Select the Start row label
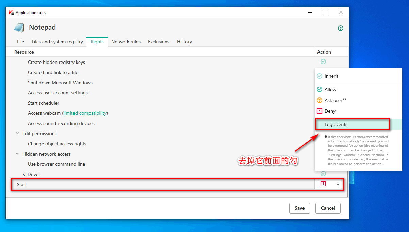409x232 pixels. point(22,184)
